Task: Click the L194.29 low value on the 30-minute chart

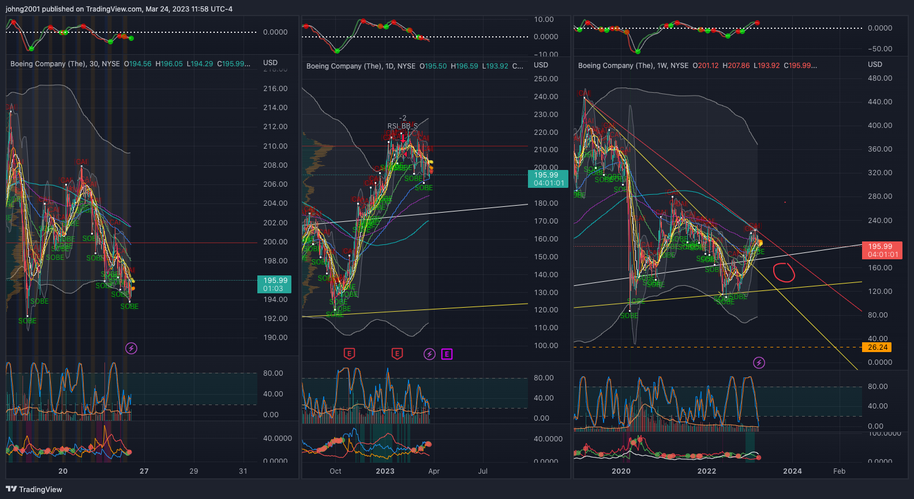Action: pyautogui.click(x=200, y=64)
